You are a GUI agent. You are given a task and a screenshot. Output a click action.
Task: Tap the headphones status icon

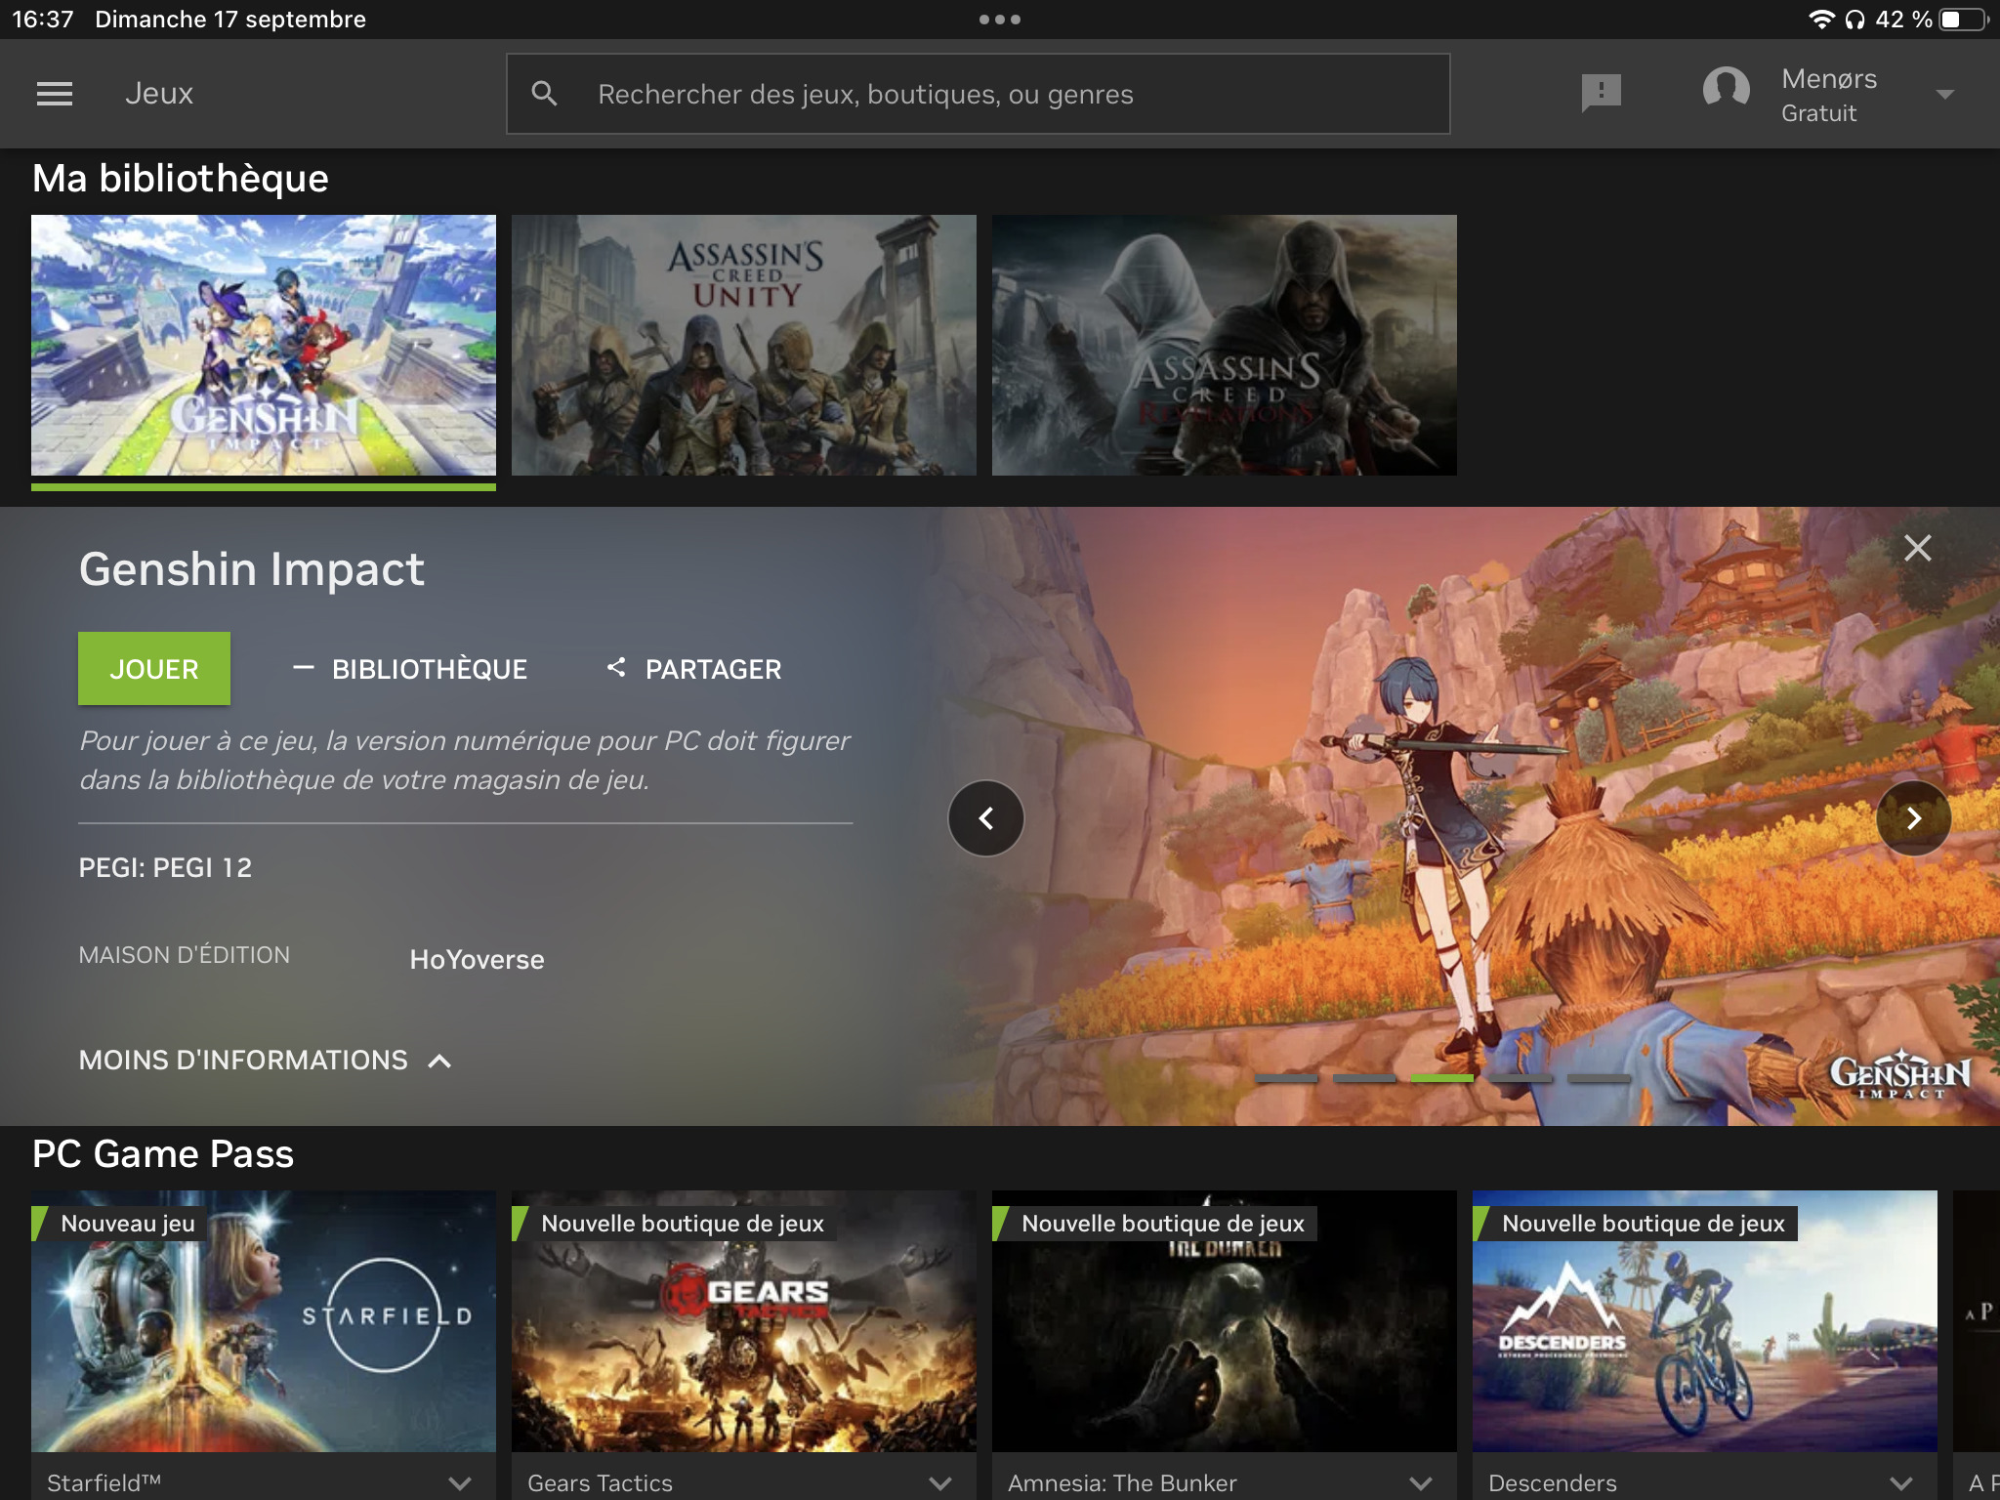click(x=1855, y=20)
